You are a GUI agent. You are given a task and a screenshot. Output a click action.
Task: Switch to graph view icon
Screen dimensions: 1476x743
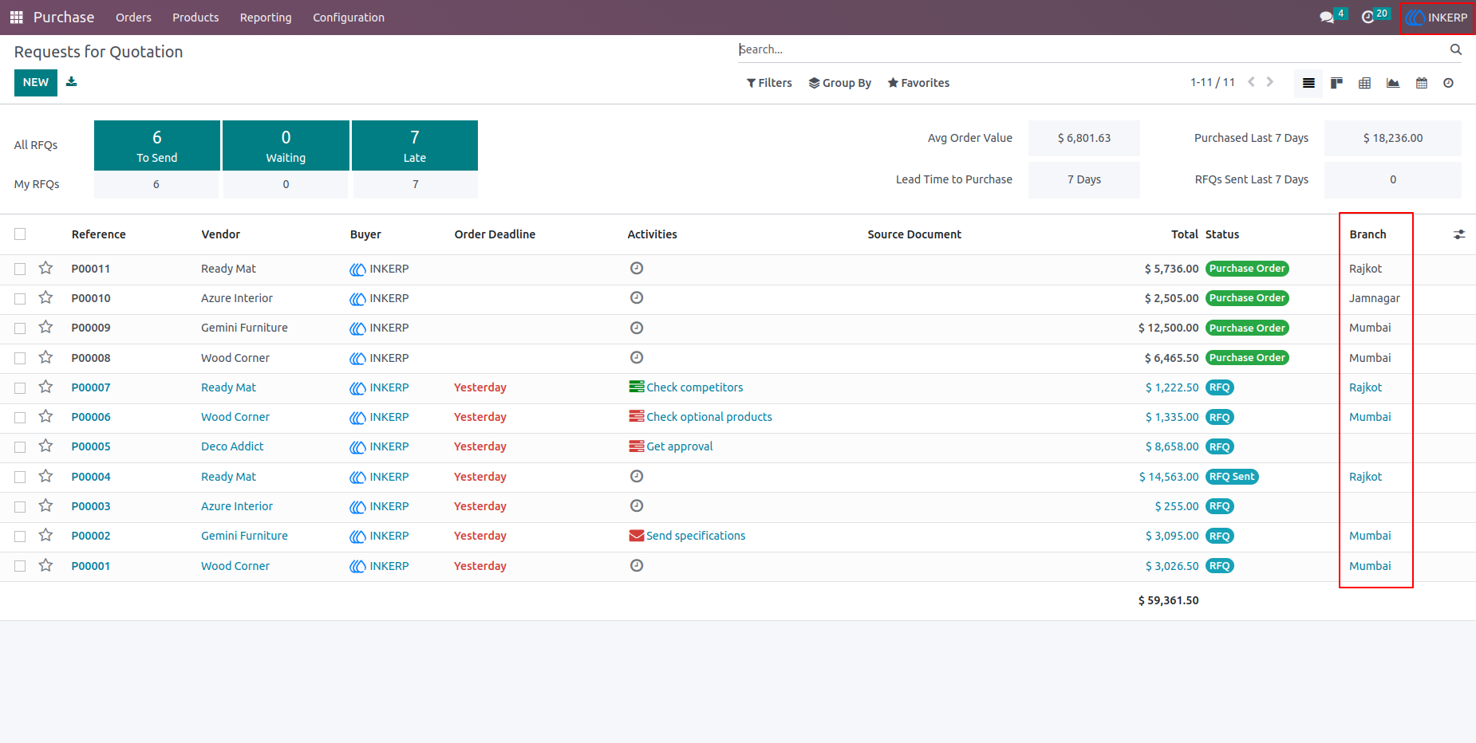coord(1393,83)
